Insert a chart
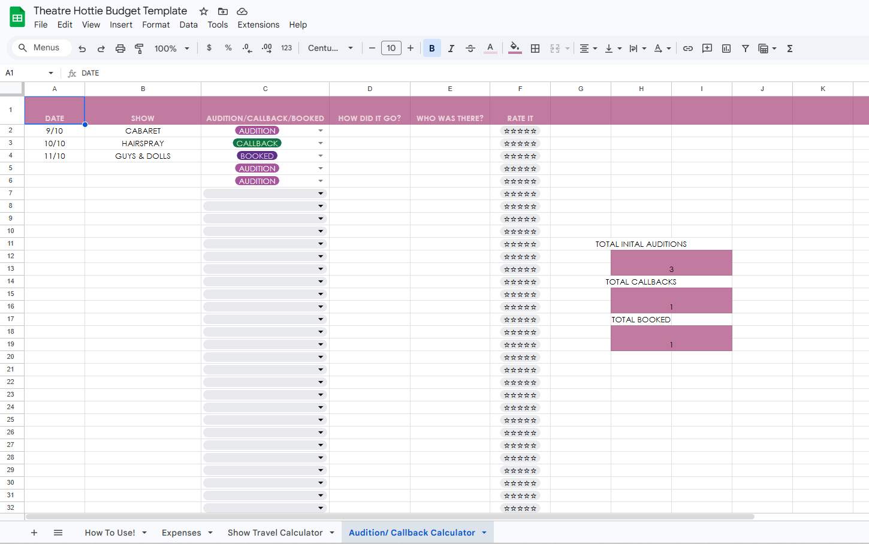 pos(726,49)
